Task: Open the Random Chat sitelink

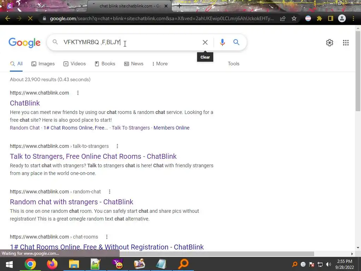Action: [25, 128]
